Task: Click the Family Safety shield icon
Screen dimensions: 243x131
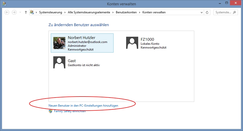Action: point(50,111)
